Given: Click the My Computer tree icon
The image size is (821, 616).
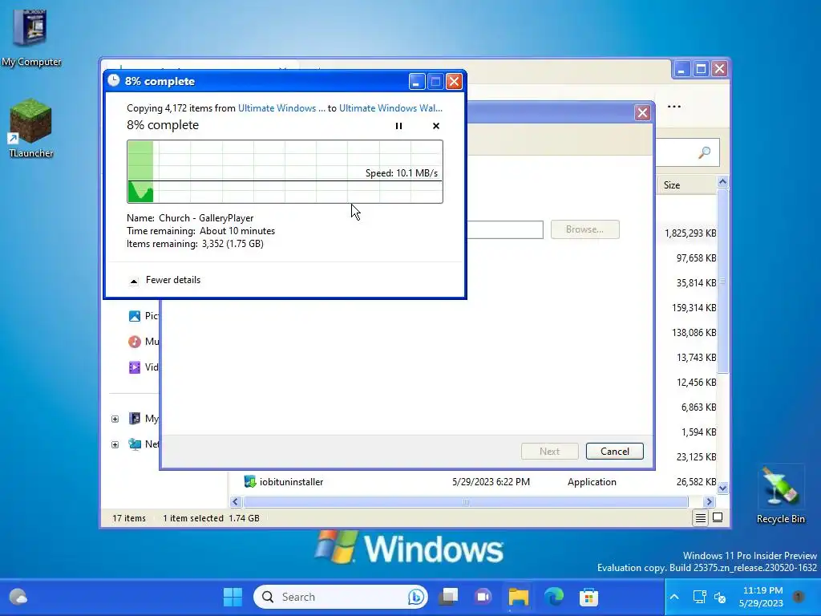Looking at the screenshot, I should pos(135,418).
